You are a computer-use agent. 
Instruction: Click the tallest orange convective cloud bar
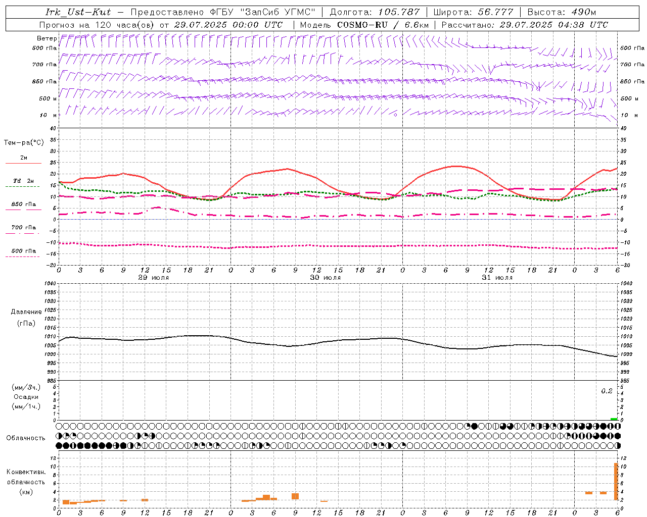[x=616, y=481]
